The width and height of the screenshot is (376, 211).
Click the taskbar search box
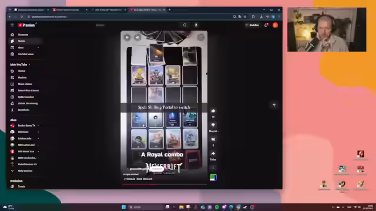click(146, 207)
